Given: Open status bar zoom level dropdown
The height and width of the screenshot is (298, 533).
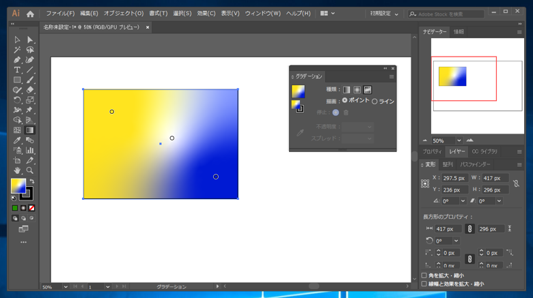Looking at the screenshot, I should point(66,287).
